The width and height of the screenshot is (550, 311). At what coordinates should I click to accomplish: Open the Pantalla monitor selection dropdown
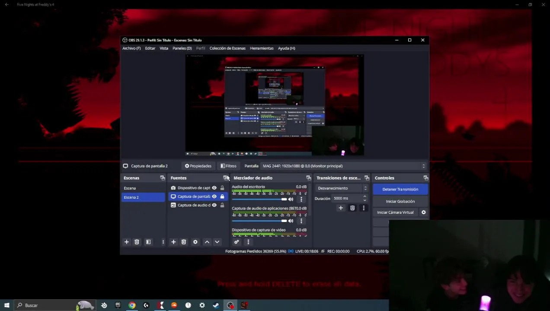[344, 166]
